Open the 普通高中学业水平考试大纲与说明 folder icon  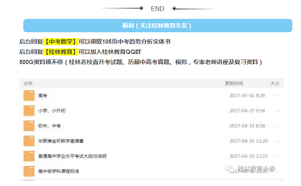tap(29, 156)
